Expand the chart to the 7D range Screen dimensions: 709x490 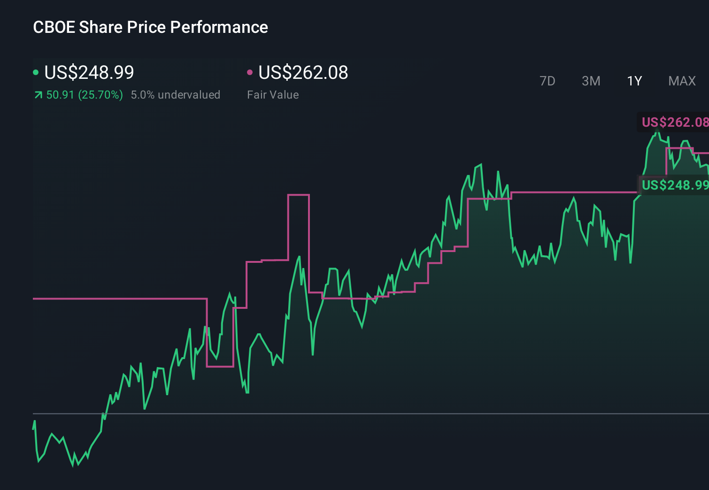click(547, 81)
